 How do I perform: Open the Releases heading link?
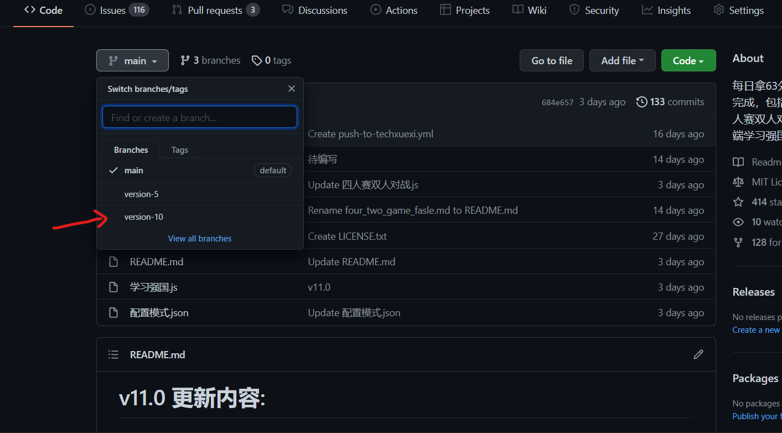click(x=754, y=292)
